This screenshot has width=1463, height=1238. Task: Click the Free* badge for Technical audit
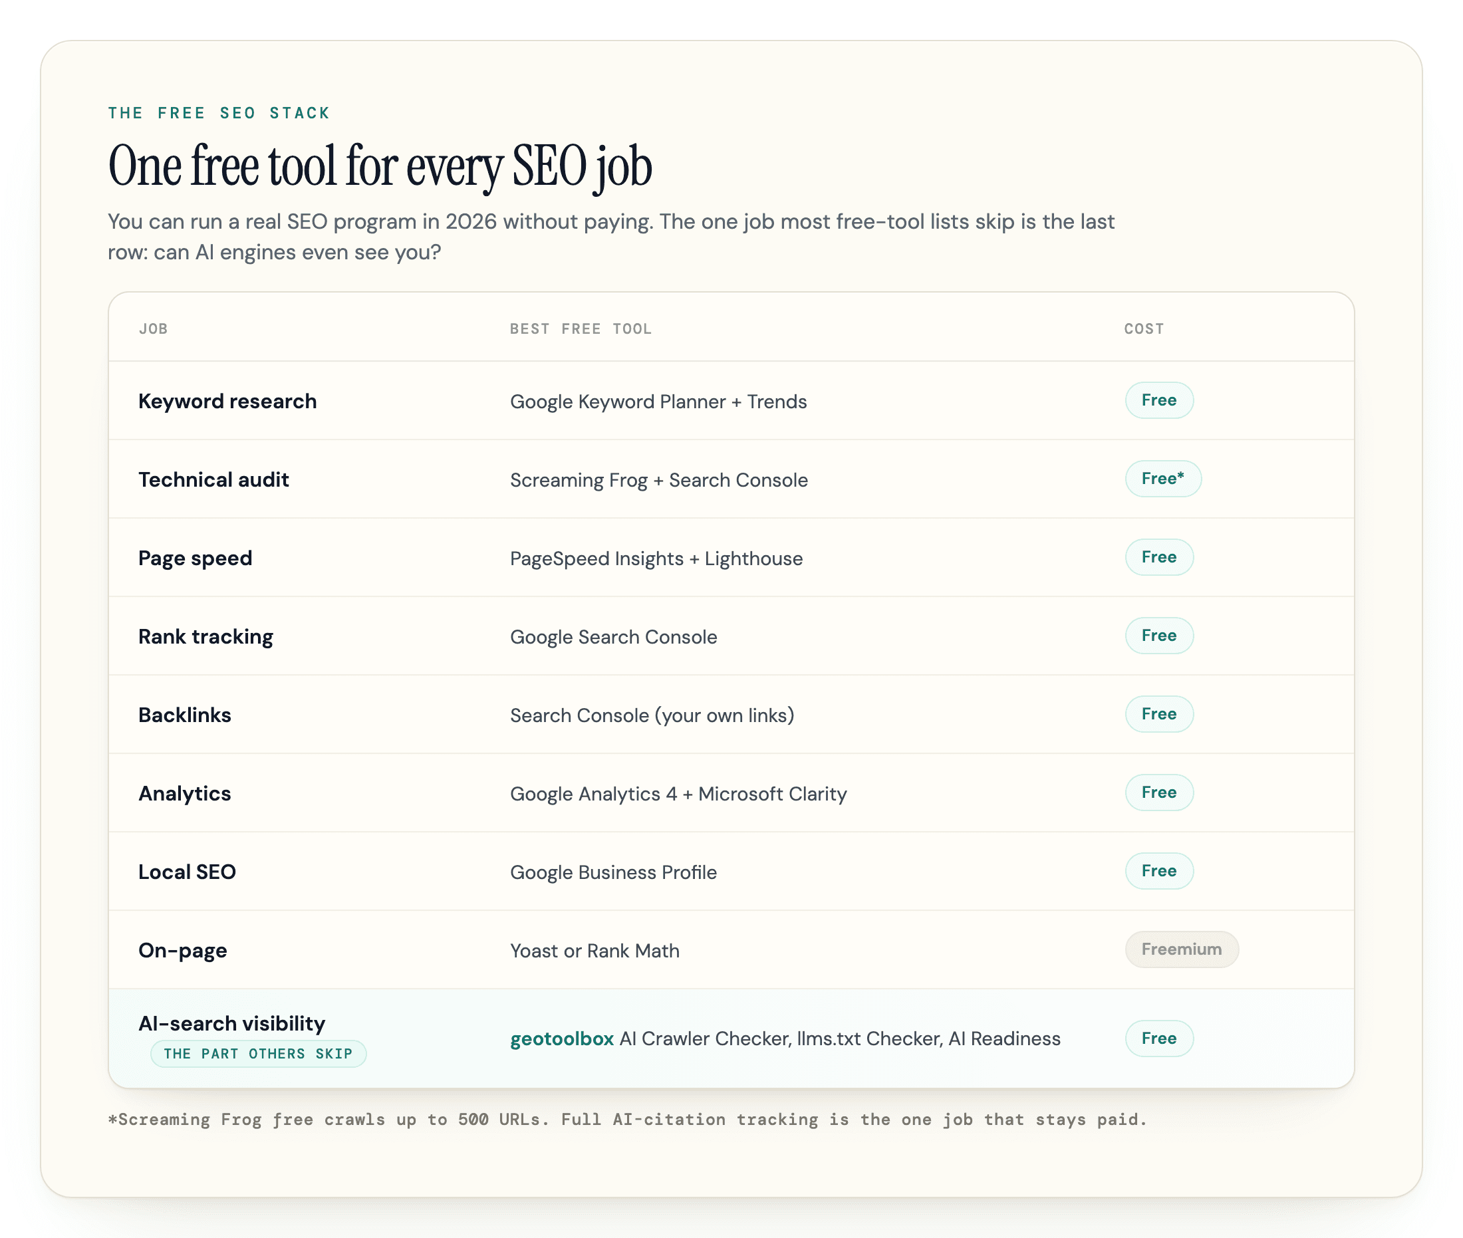pos(1163,479)
